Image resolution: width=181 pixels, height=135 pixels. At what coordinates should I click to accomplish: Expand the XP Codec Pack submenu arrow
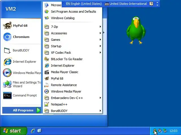[100, 53]
